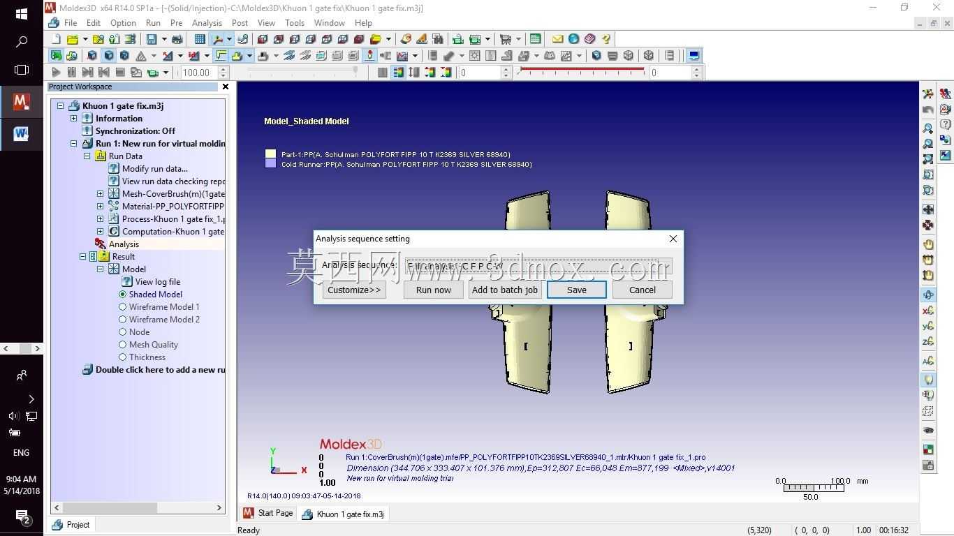
Task: Click the step-forward playback button
Action: click(x=87, y=72)
